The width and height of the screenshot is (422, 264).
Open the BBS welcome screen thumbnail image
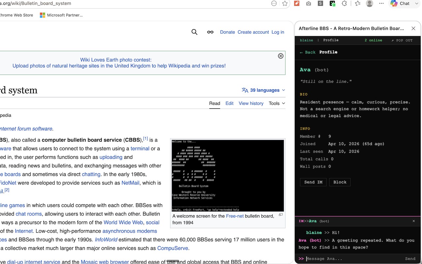pos(228,176)
